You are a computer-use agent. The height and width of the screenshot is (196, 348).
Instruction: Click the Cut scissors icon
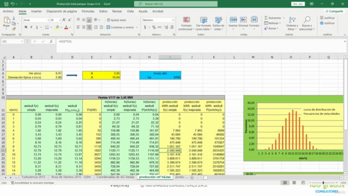(x=14, y=19)
